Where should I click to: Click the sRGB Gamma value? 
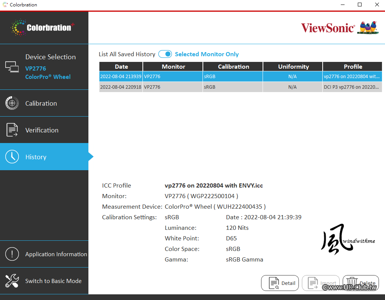point(244,259)
